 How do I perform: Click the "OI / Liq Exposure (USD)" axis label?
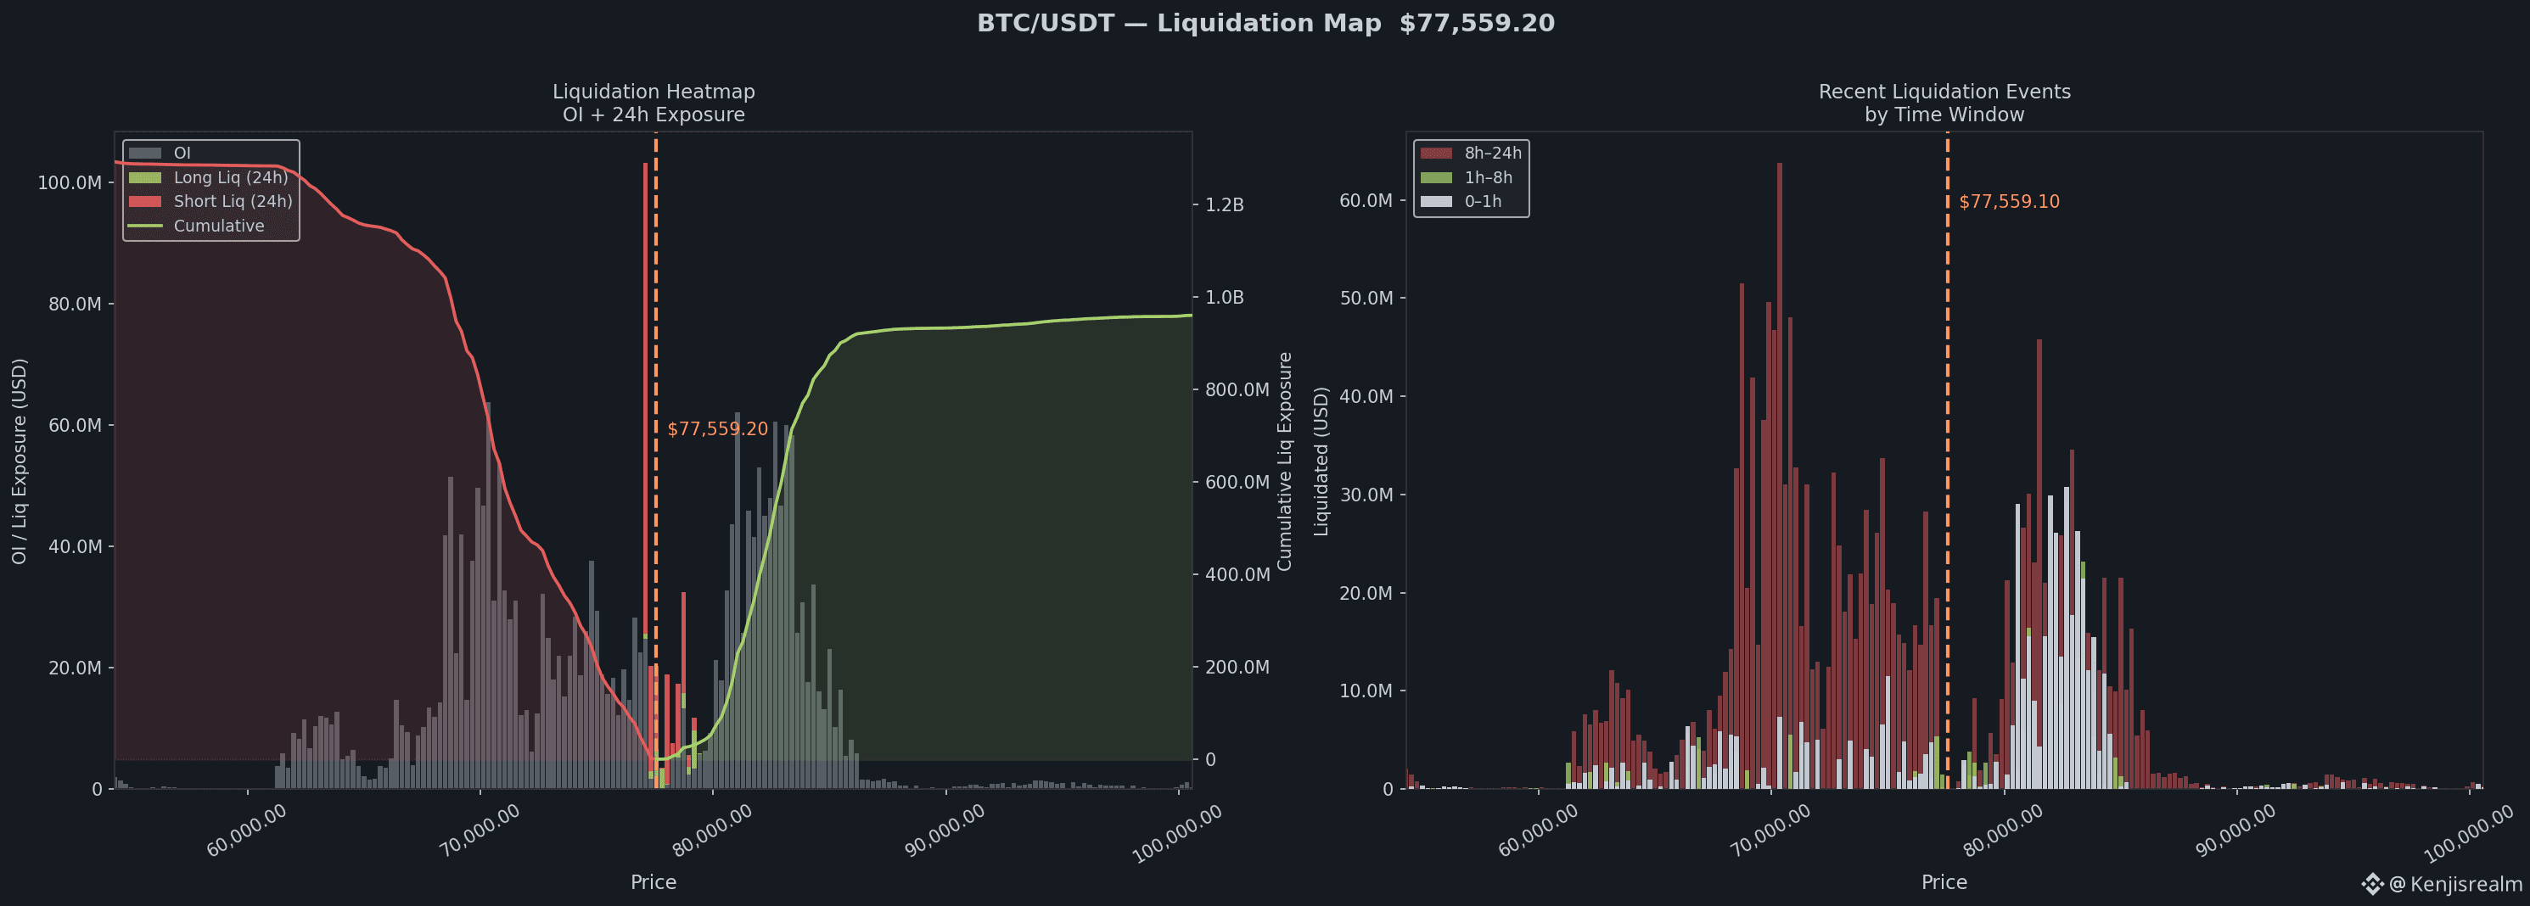pos(20,461)
